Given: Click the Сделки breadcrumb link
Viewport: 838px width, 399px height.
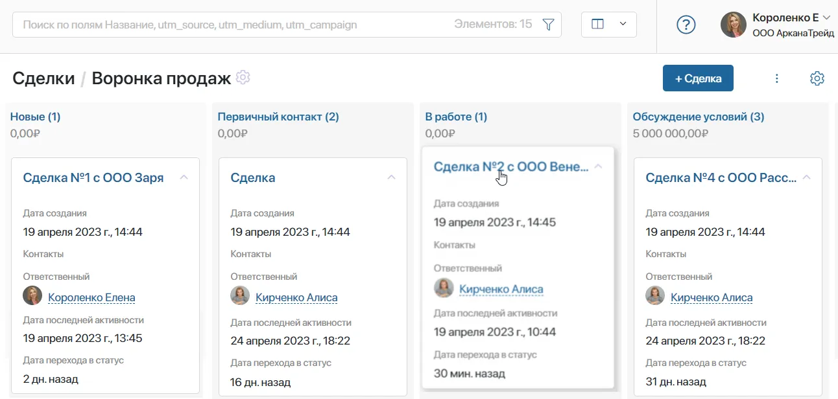Looking at the screenshot, I should coord(43,79).
